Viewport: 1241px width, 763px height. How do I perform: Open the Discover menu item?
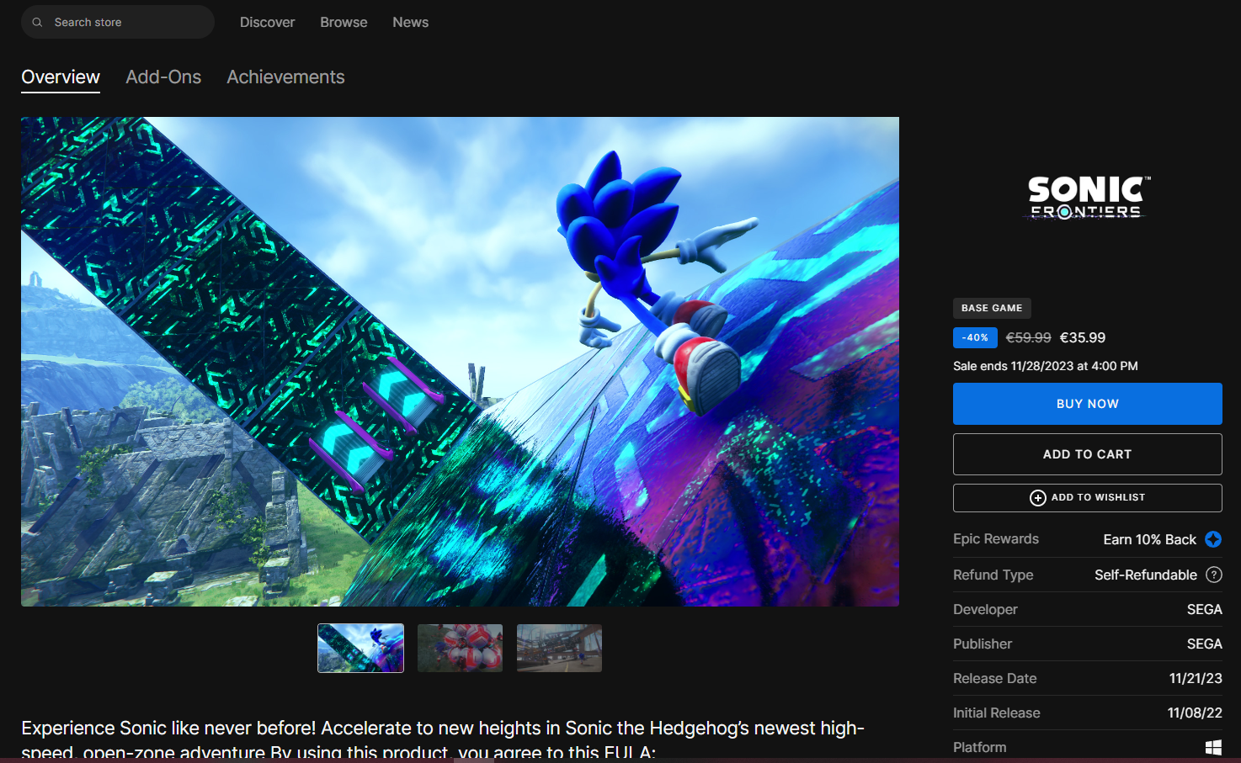(267, 23)
